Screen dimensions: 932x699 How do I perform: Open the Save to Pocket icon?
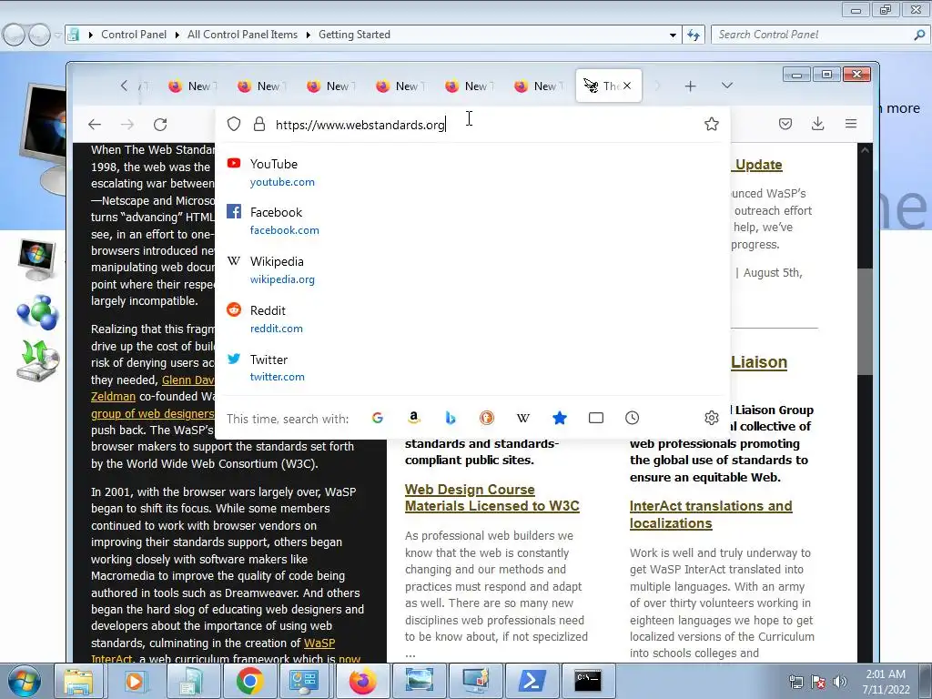point(785,124)
